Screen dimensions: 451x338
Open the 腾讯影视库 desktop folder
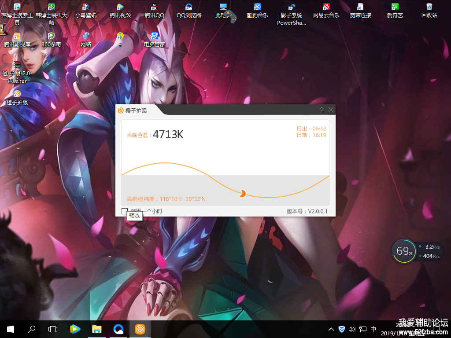tap(17, 40)
